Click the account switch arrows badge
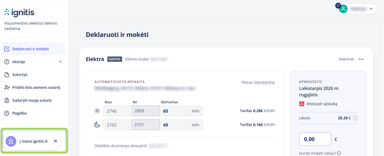Viewport: 384px width, 156px height. [x=338, y=5]
